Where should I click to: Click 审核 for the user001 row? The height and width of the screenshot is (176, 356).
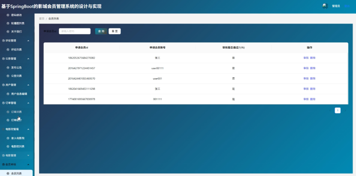pyautogui.click(x=306, y=79)
